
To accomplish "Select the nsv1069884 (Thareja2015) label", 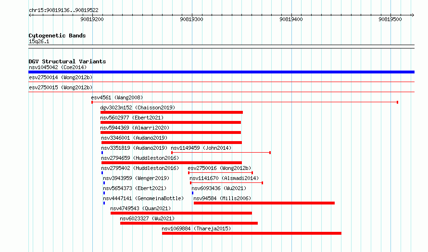I will [x=196, y=228].
